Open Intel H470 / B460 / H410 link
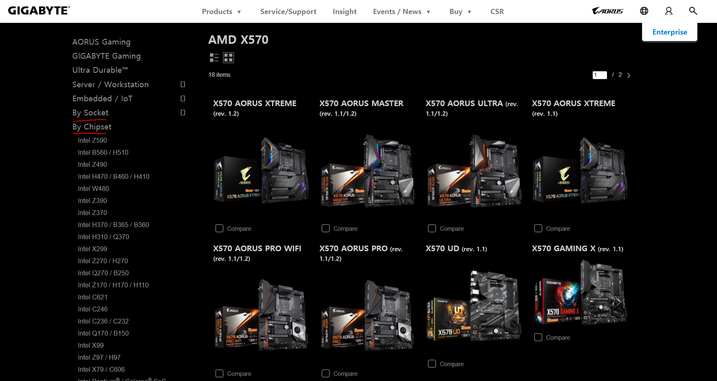The width and height of the screenshot is (717, 381). coord(114,176)
